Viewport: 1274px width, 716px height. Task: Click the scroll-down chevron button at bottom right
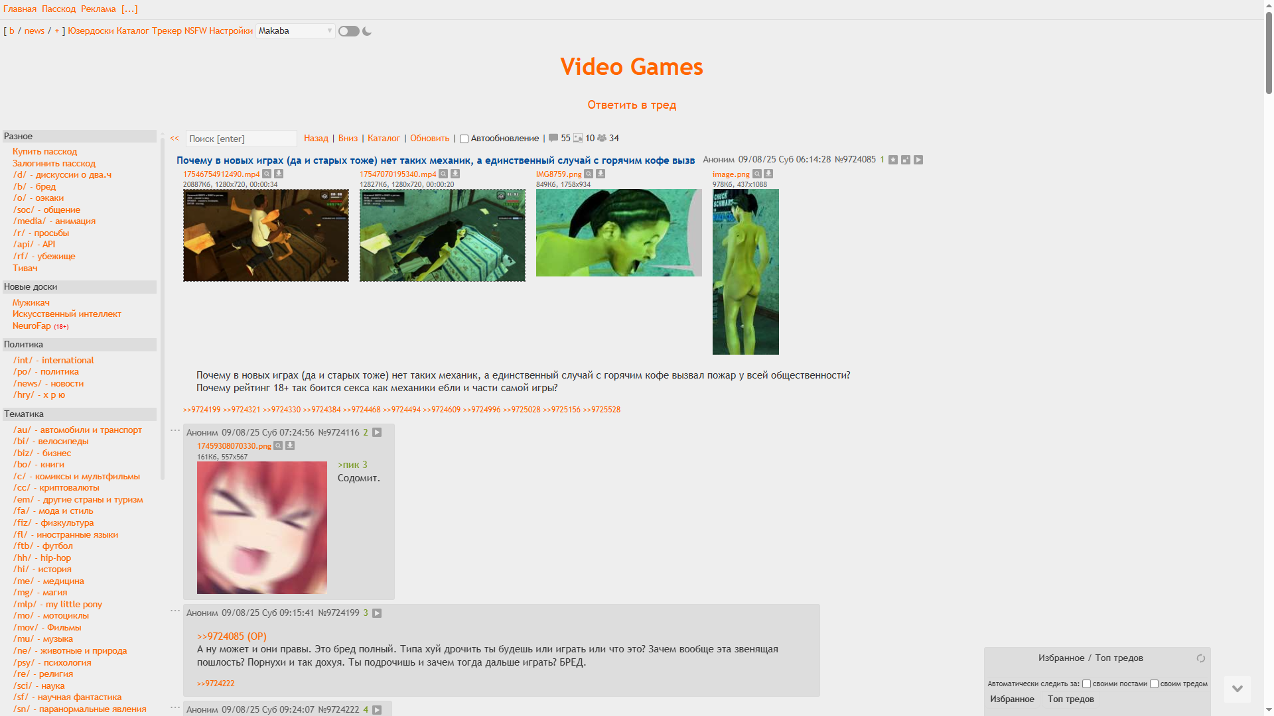1237,689
